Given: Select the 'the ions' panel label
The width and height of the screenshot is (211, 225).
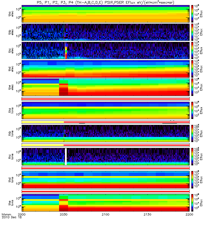Looking at the screenshot, I should (x=11, y=203).
